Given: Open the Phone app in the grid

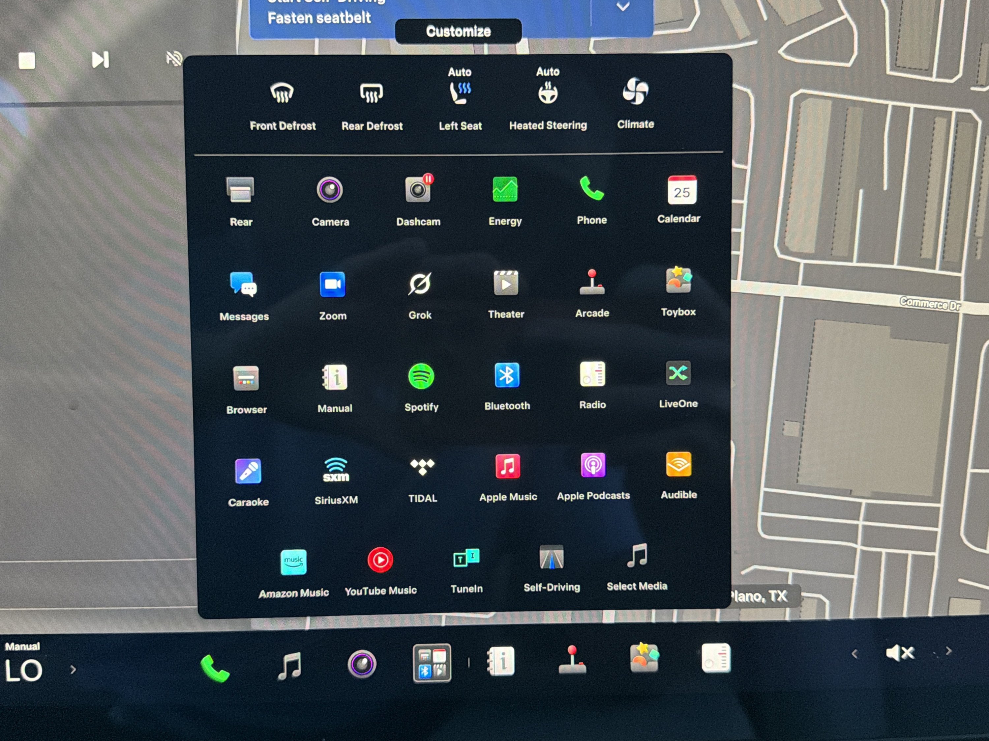Looking at the screenshot, I should click(x=591, y=188).
